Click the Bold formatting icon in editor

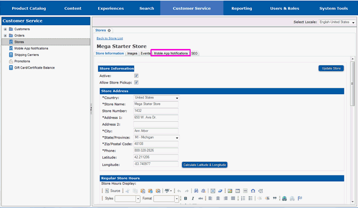[186, 199]
